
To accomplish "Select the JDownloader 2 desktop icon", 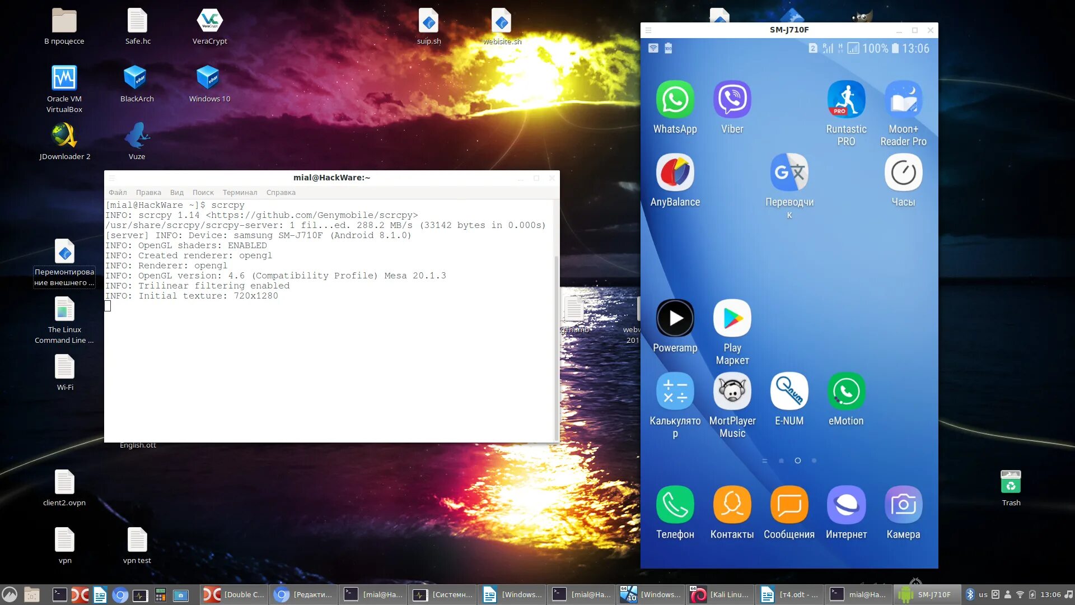I will pos(64,141).
